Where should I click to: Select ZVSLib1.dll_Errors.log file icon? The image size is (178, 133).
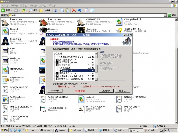(x=5, y=119)
